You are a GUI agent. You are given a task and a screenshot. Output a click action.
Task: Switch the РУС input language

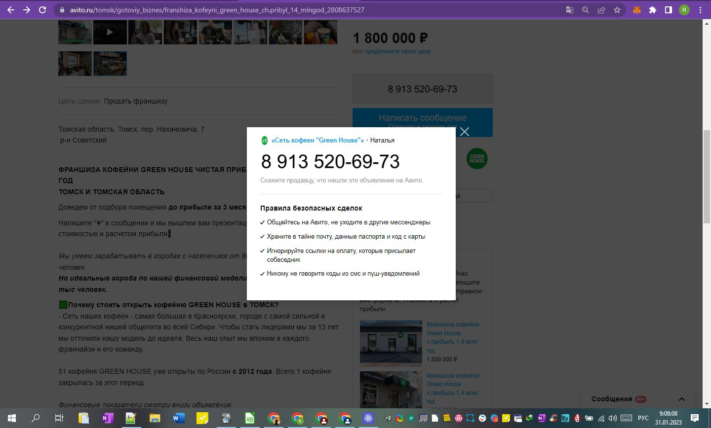tap(643, 418)
